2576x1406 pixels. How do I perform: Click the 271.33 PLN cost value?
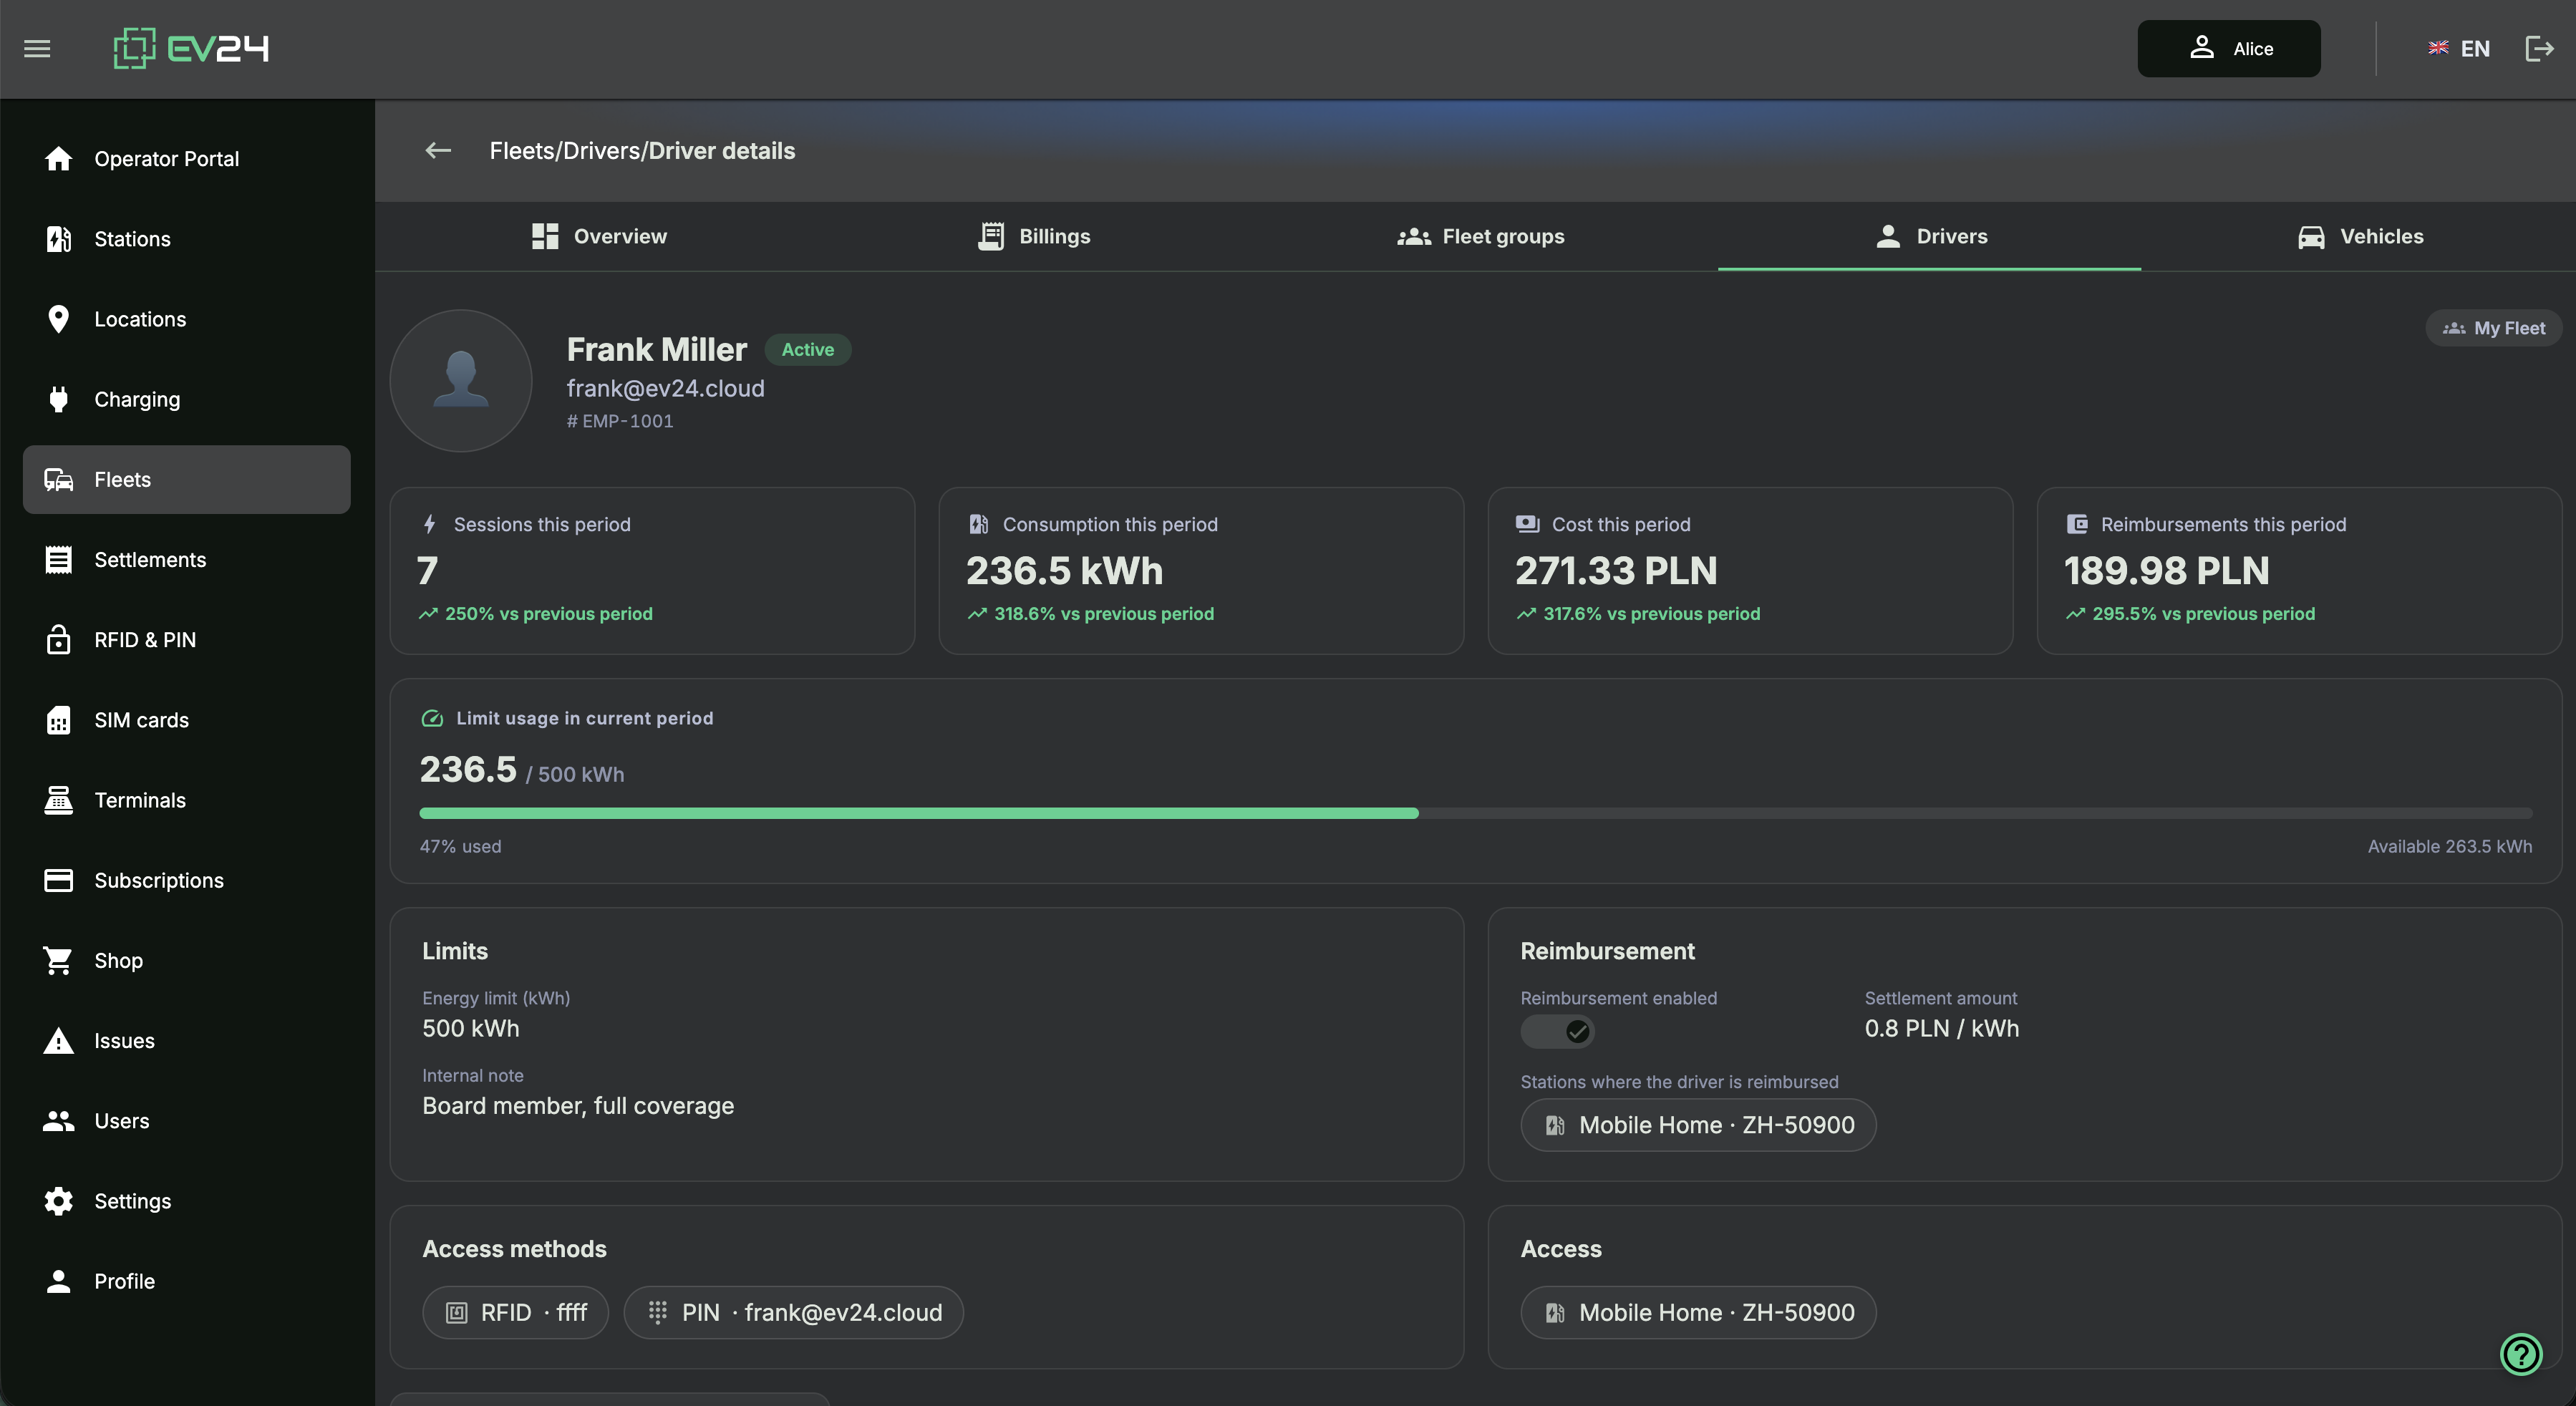pyautogui.click(x=1616, y=571)
